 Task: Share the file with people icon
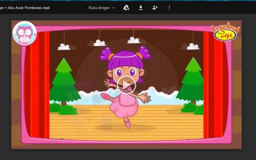[155, 8]
